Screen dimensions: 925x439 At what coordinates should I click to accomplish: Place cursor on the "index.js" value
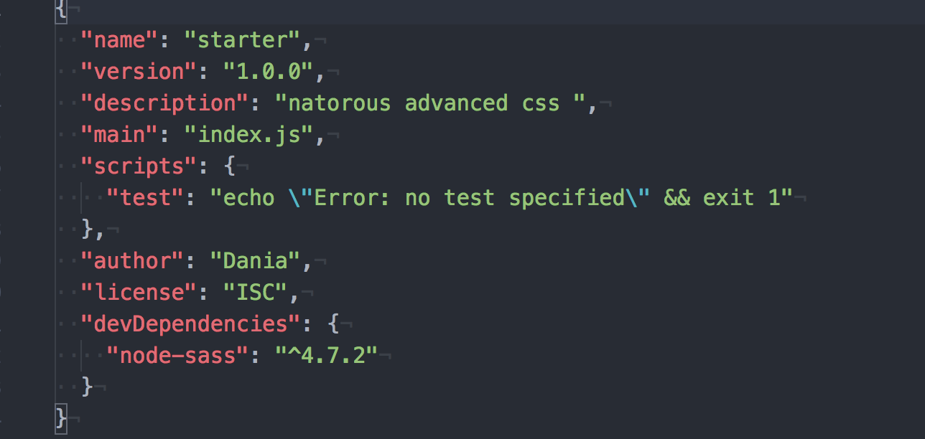[249, 135]
